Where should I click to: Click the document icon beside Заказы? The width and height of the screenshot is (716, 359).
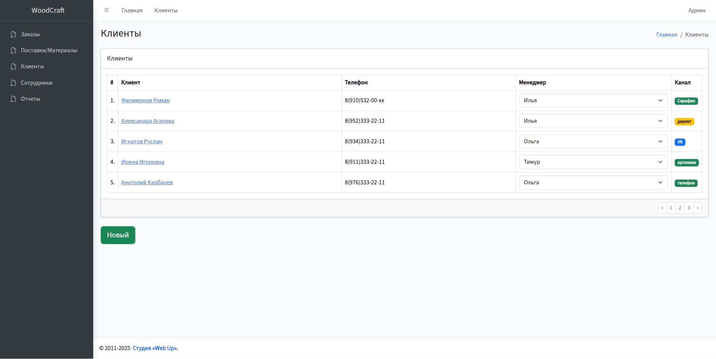(x=13, y=34)
